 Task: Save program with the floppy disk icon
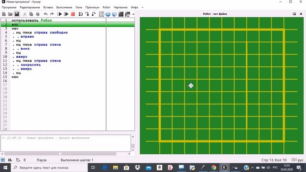pos(17,14)
